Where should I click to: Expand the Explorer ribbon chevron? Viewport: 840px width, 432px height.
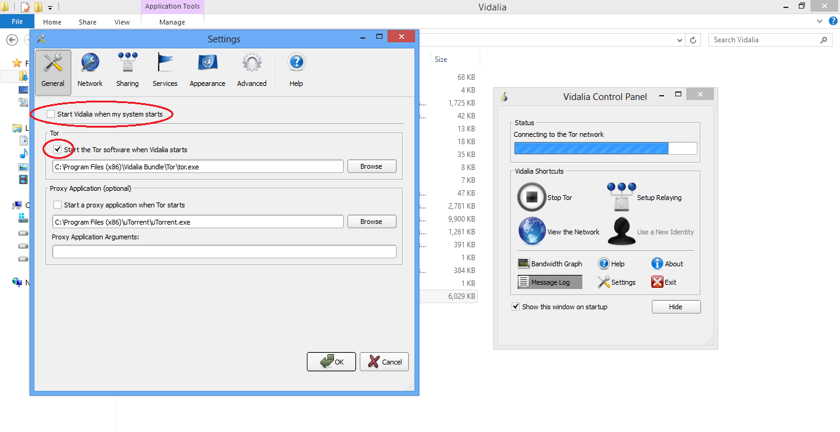820,21
